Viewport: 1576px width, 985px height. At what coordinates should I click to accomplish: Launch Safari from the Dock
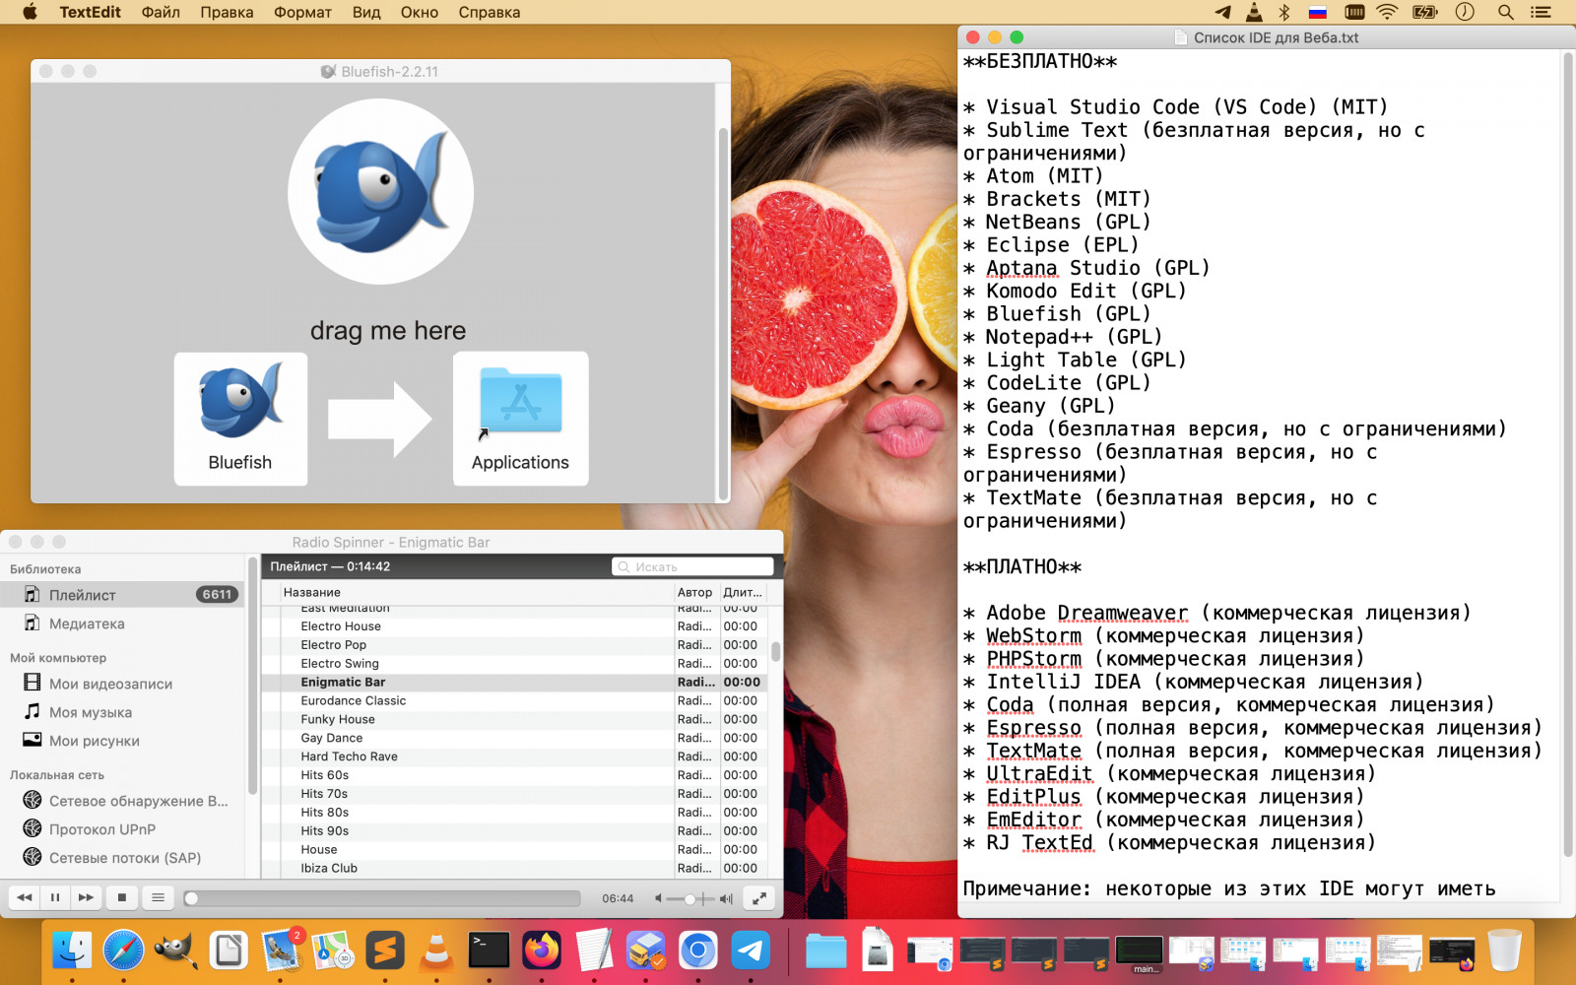(123, 951)
